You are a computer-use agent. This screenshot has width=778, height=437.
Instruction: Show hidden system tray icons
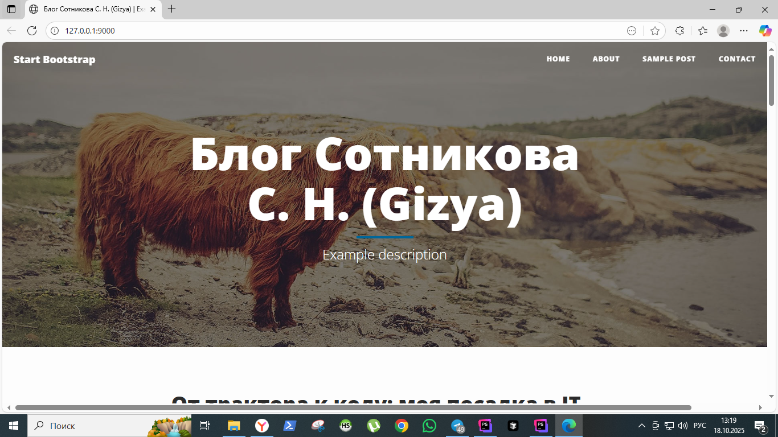pyautogui.click(x=642, y=426)
